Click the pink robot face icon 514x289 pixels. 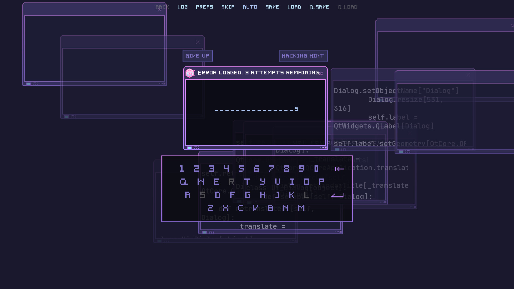click(190, 73)
